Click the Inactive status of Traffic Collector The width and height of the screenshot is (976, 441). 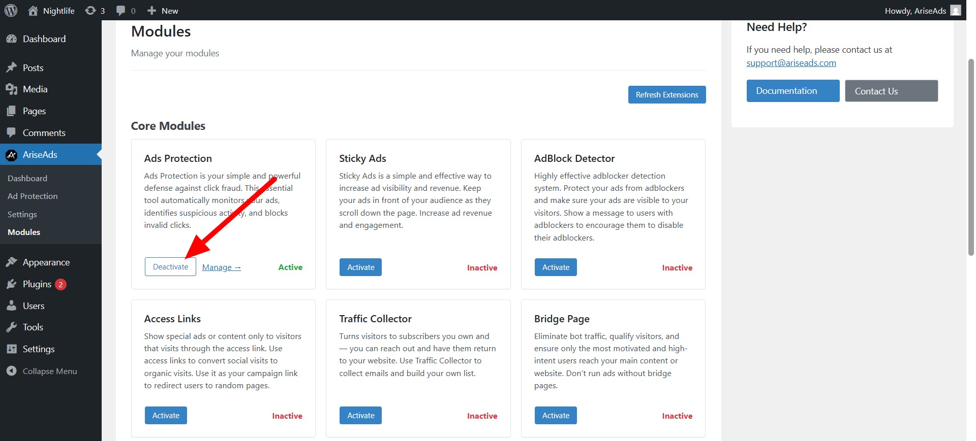point(482,416)
